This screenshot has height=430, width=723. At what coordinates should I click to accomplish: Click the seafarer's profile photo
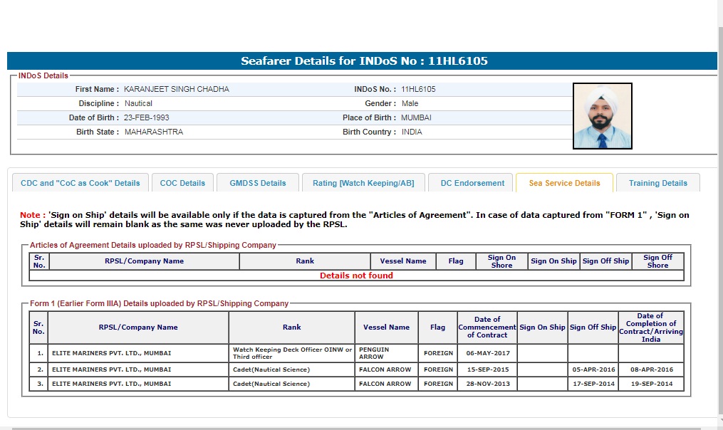602,116
